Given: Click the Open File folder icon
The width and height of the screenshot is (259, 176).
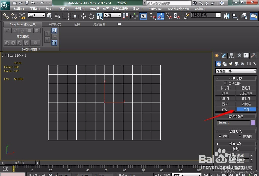Looking at the screenshot, I should click(x=21, y=3).
